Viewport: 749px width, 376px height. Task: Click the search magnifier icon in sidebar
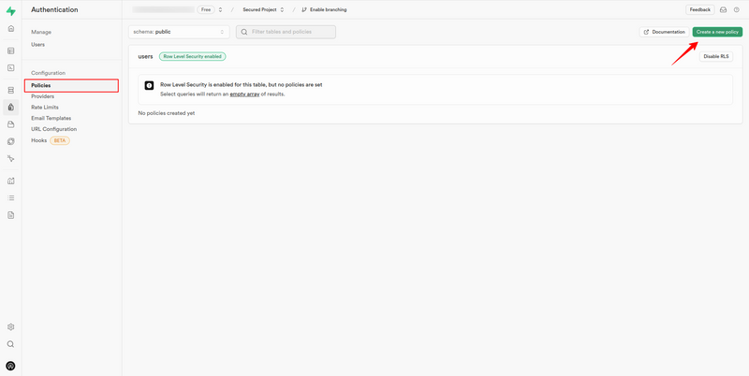click(x=10, y=344)
